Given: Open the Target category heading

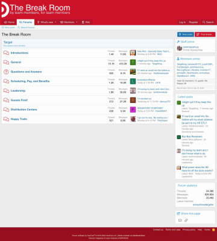Looking at the screenshot, I should (x=8, y=42).
